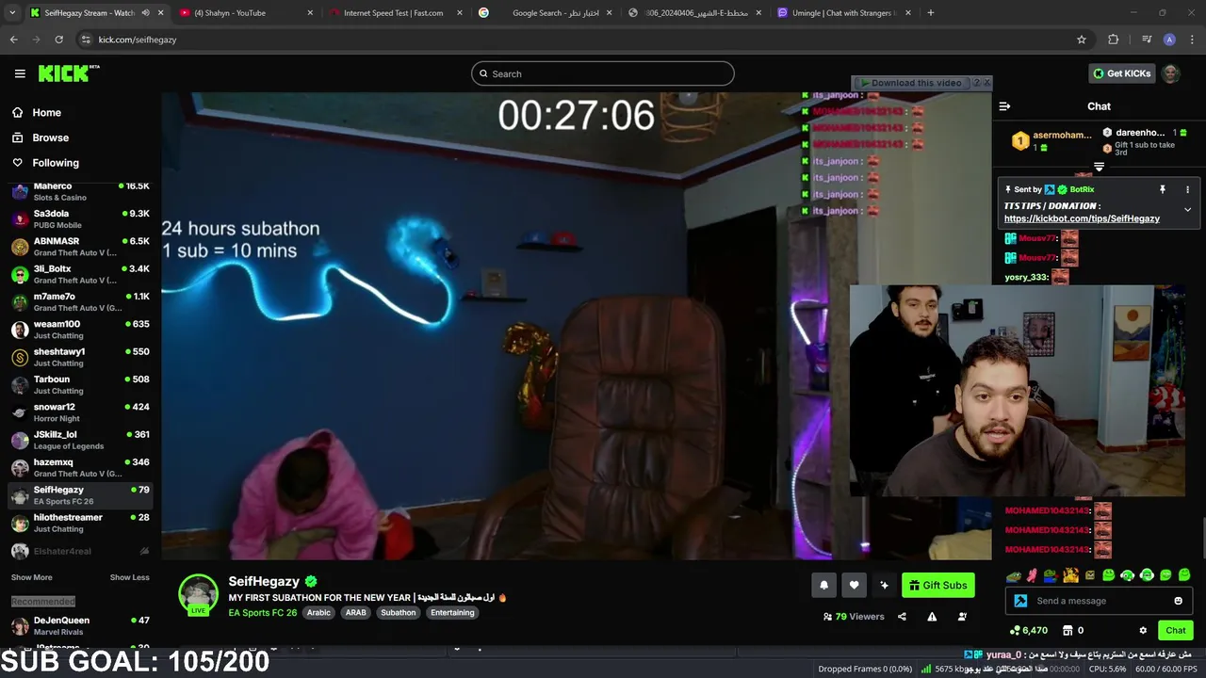
Task: Open weaam100 channel in sidebar
Action: coord(80,330)
